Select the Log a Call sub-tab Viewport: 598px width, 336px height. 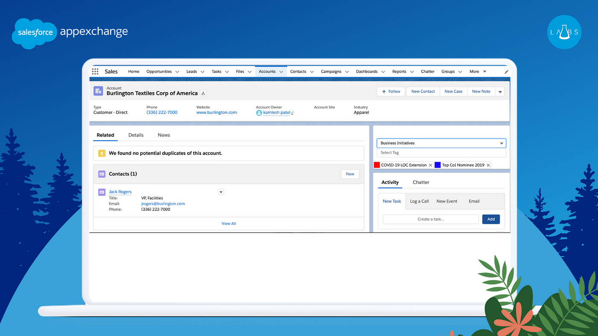(419, 201)
